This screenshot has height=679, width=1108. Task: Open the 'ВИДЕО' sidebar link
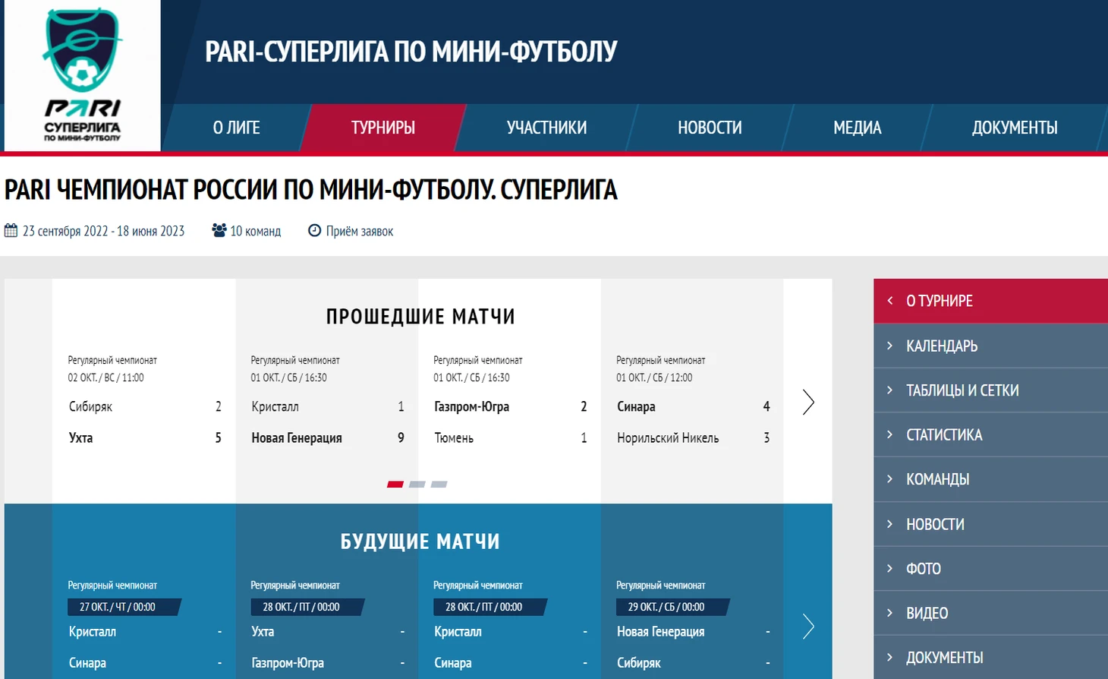[x=927, y=613]
